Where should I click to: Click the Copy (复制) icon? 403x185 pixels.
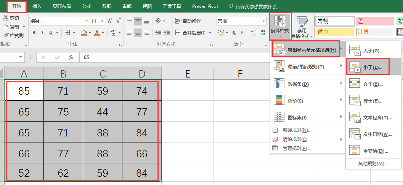pos(5,26)
